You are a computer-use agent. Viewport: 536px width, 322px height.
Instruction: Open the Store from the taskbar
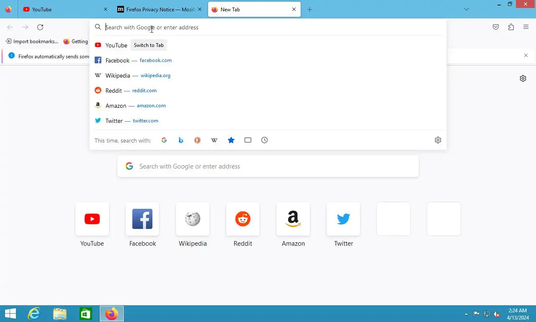point(86,314)
